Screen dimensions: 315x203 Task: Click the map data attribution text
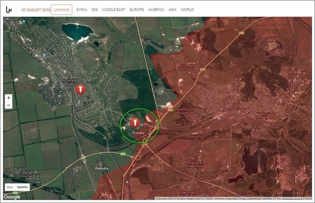point(214,198)
